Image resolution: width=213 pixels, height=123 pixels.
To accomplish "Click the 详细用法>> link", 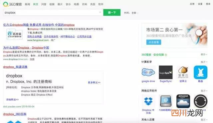I will [12, 99].
